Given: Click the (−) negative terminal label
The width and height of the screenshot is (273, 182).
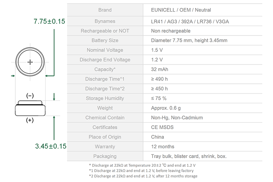Looking at the screenshot, I should (x=30, y=96).
